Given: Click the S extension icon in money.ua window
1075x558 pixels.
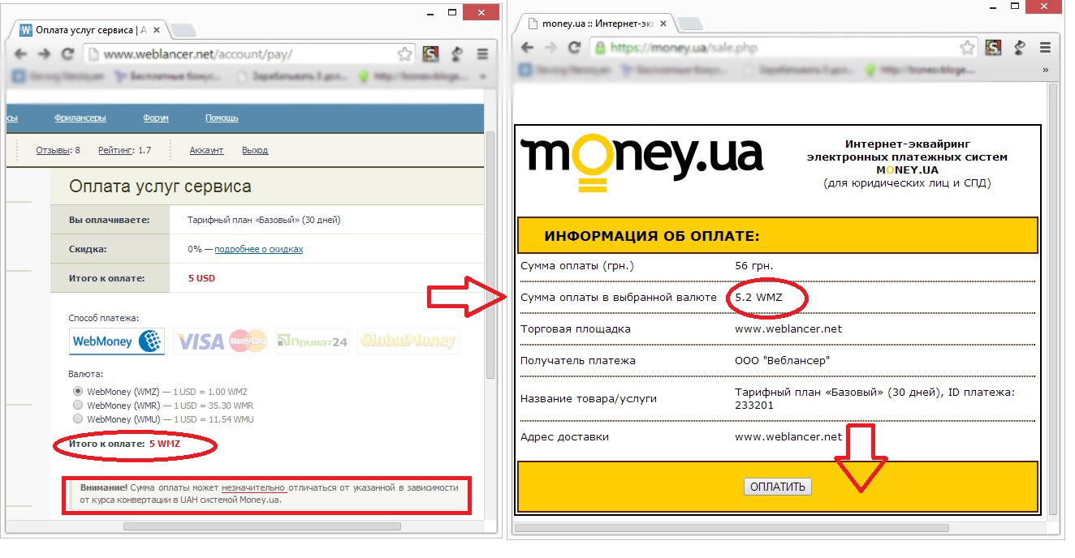Looking at the screenshot, I should [993, 48].
